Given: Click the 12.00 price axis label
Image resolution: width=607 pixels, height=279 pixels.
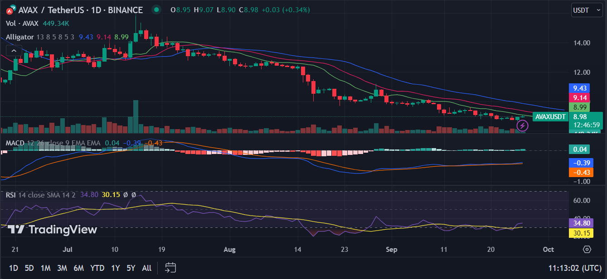Looking at the screenshot, I should [x=581, y=72].
